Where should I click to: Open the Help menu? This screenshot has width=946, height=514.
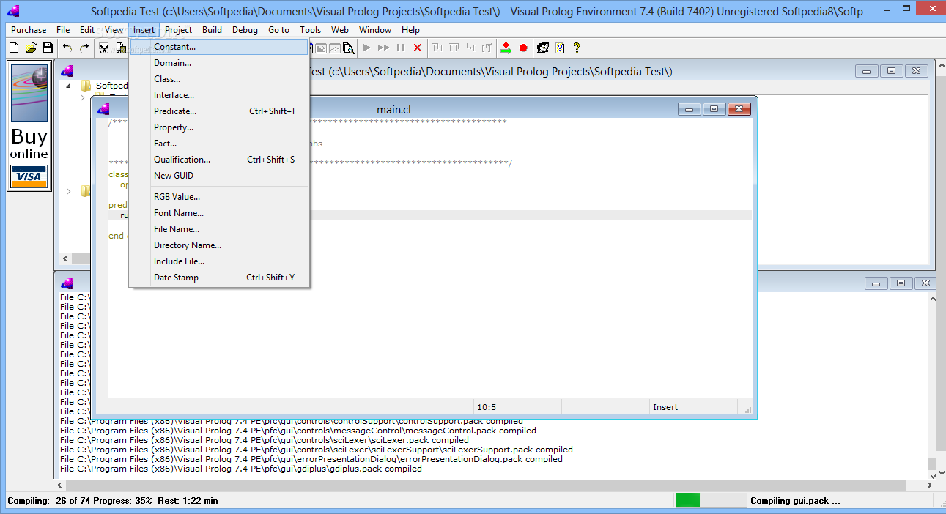411,30
